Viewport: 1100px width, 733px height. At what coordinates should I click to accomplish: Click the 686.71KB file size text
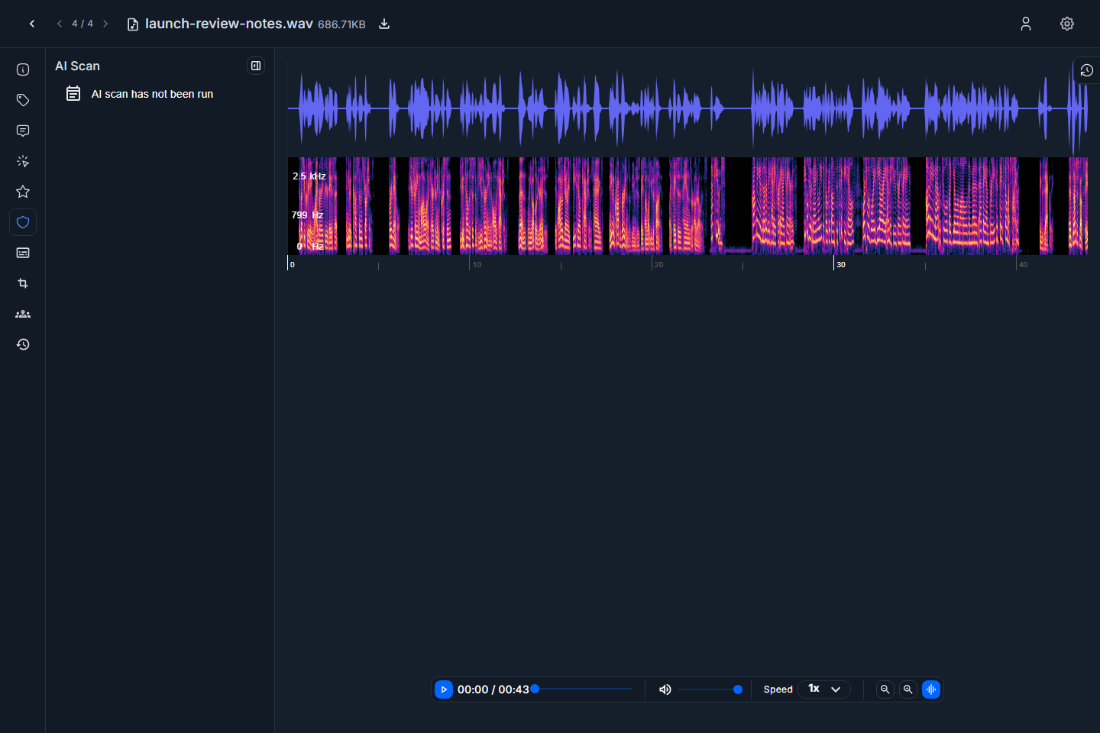[x=341, y=24]
